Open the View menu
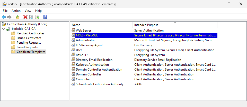The image size is (247, 107). [x=28, y=11]
